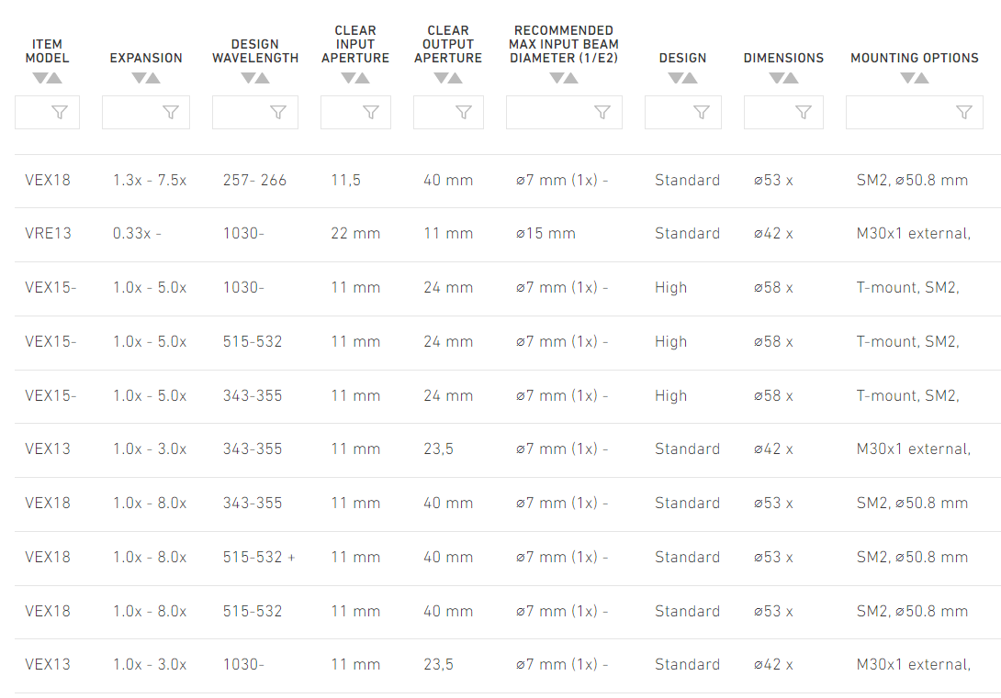Click Clear Input Aperture filter funnel

pyautogui.click(x=371, y=113)
